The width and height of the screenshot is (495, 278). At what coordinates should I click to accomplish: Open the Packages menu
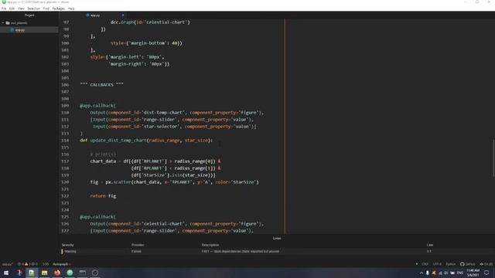point(59,8)
